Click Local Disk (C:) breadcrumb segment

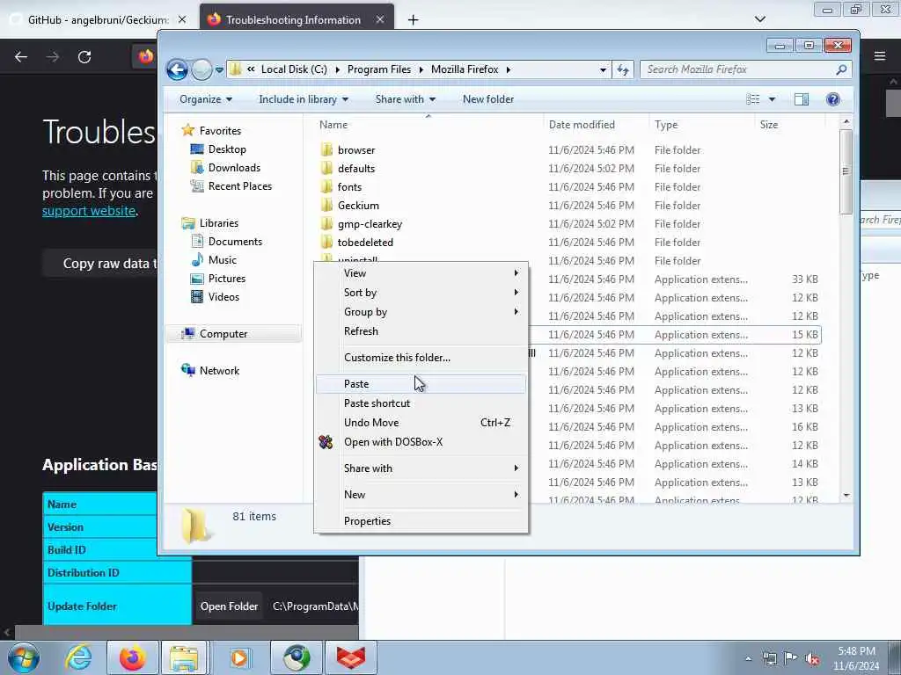[294, 69]
